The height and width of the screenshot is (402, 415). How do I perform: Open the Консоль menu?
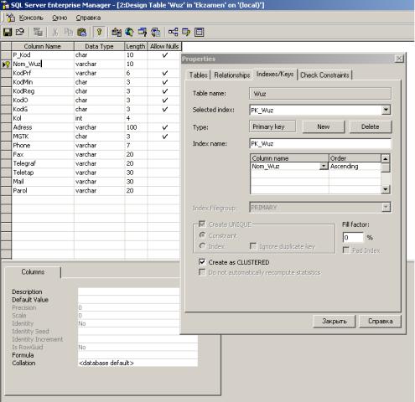[x=31, y=18]
